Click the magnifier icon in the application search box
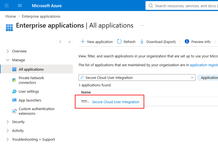Image resolution: width=218 pixels, height=152 pixels. pyautogui.click(x=82, y=78)
